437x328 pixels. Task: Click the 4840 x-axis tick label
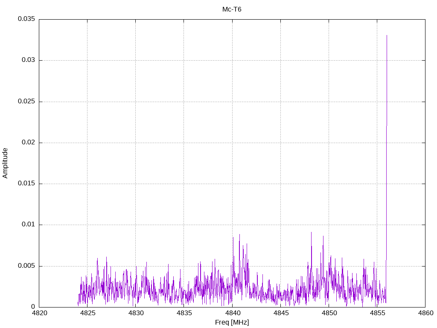point(233,313)
